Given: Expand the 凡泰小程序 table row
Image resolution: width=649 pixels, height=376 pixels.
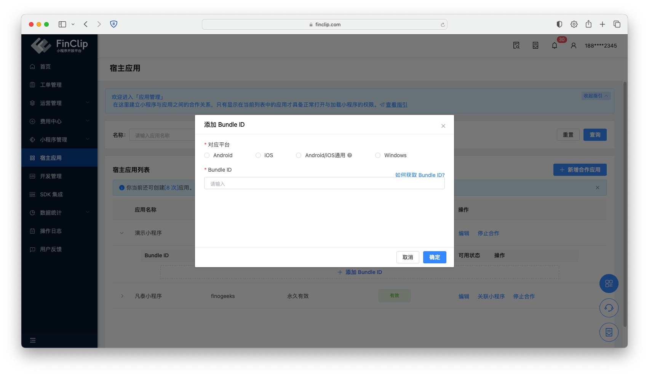Looking at the screenshot, I should tap(122, 296).
